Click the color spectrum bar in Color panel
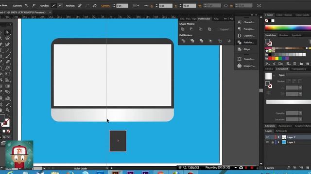311x174 pixels. [x=288, y=28]
